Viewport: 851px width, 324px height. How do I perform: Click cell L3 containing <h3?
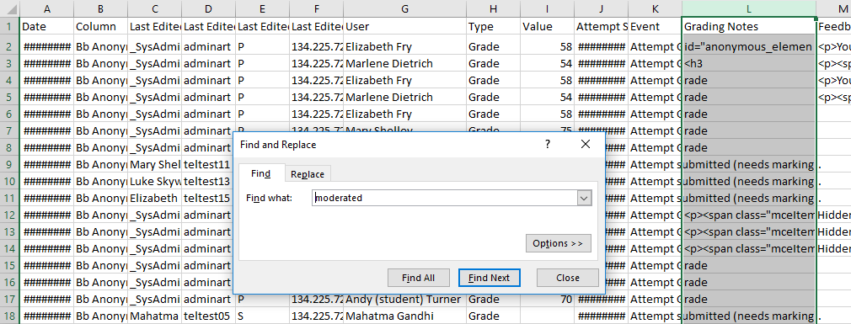tap(748, 64)
